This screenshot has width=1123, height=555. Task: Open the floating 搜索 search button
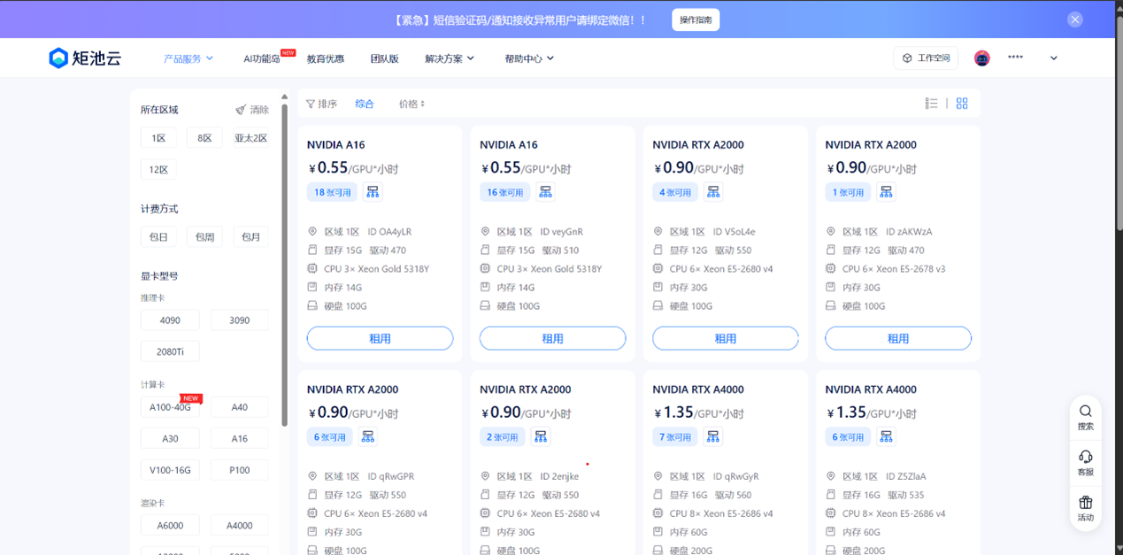1086,417
